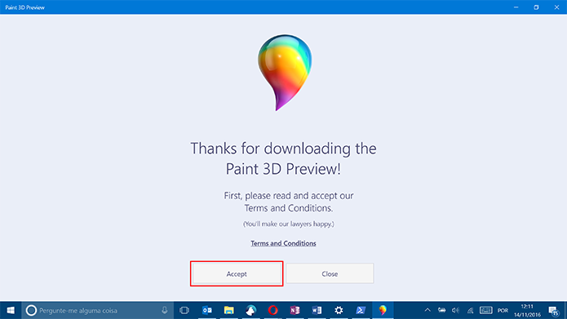Click the Accept button
The image size is (567, 319).
click(237, 273)
